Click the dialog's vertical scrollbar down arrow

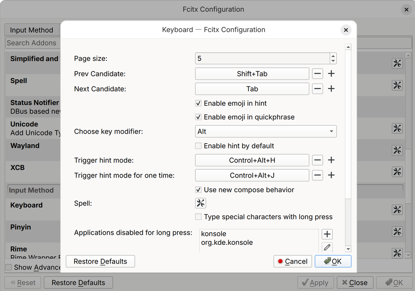point(348,249)
